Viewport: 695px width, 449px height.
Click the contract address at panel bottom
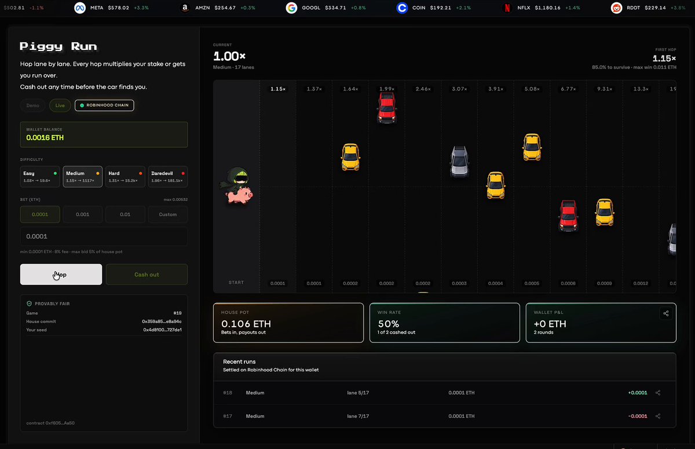tap(51, 423)
